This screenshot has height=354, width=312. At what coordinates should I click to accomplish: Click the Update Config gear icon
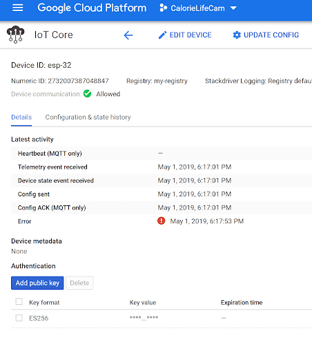click(x=237, y=35)
